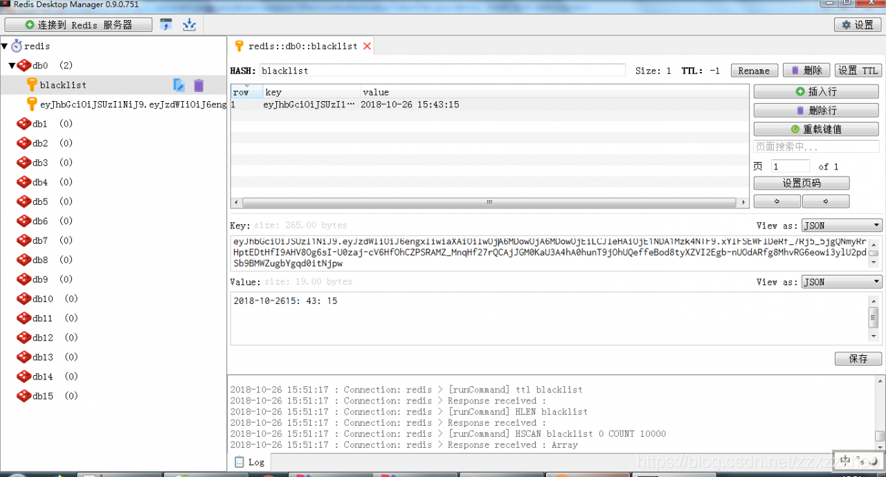Click log line 'HSCAN blacklist 0 COUNT 10000'

(x=448, y=434)
